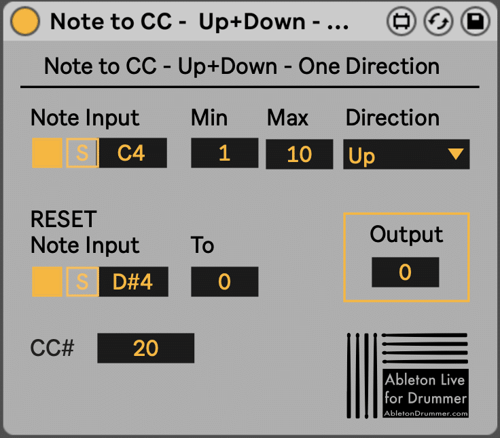The width and height of the screenshot is (500, 438).
Task: Select the C4 note input field
Action: pyautogui.click(x=132, y=154)
